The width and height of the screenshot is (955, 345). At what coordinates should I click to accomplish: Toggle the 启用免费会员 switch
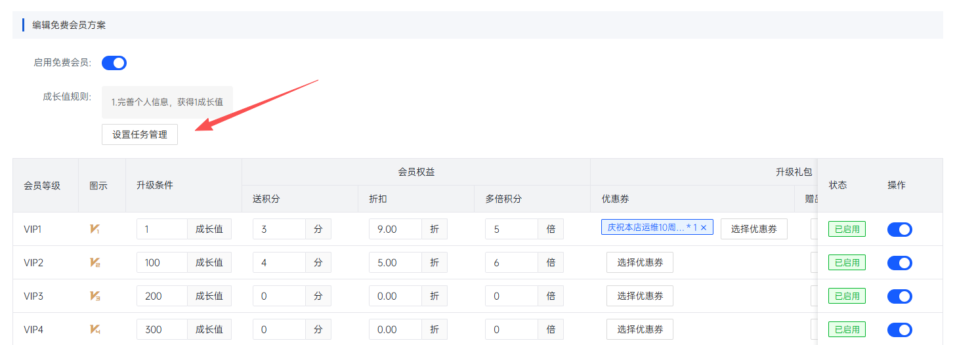[x=114, y=63]
